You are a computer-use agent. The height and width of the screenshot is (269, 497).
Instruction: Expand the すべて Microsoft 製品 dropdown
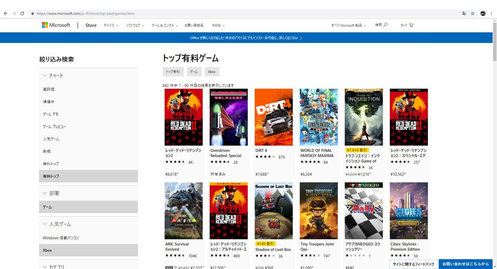tap(349, 25)
